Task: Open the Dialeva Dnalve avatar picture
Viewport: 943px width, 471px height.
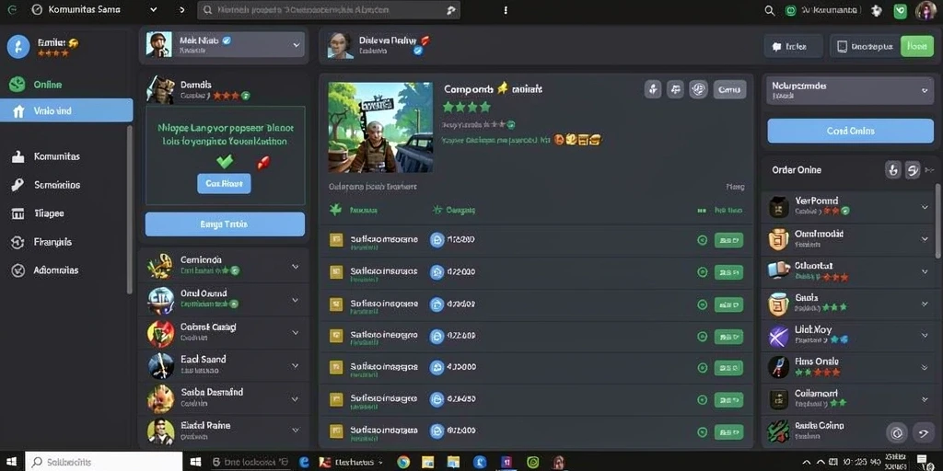Action: pos(340,45)
